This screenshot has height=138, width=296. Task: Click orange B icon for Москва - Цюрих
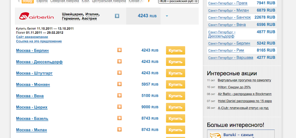[119, 107]
